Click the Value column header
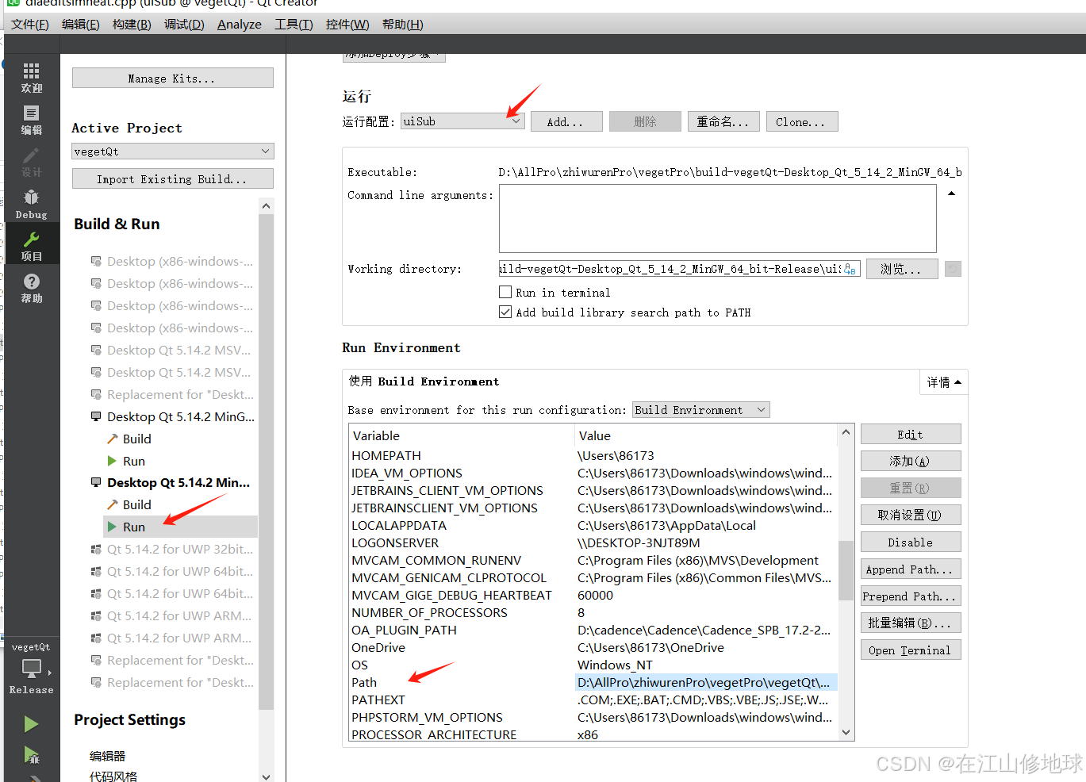Image resolution: width=1086 pixels, height=782 pixels. (x=706, y=435)
